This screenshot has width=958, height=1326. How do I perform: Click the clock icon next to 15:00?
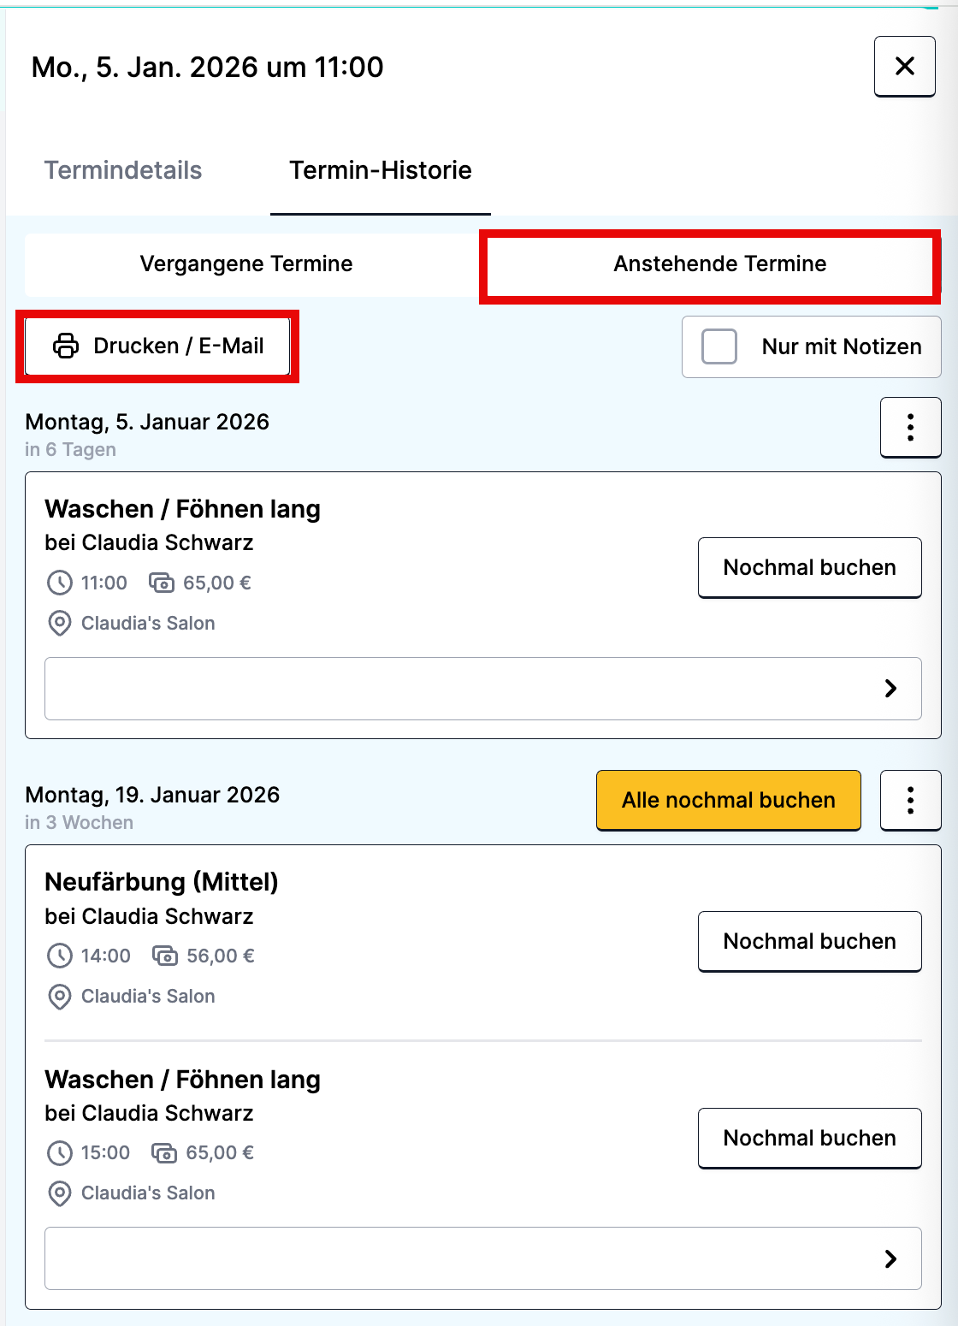click(x=60, y=1153)
